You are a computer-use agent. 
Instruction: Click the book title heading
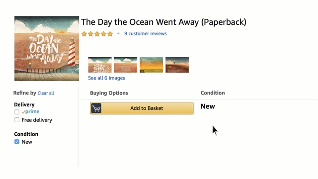tap(163, 22)
